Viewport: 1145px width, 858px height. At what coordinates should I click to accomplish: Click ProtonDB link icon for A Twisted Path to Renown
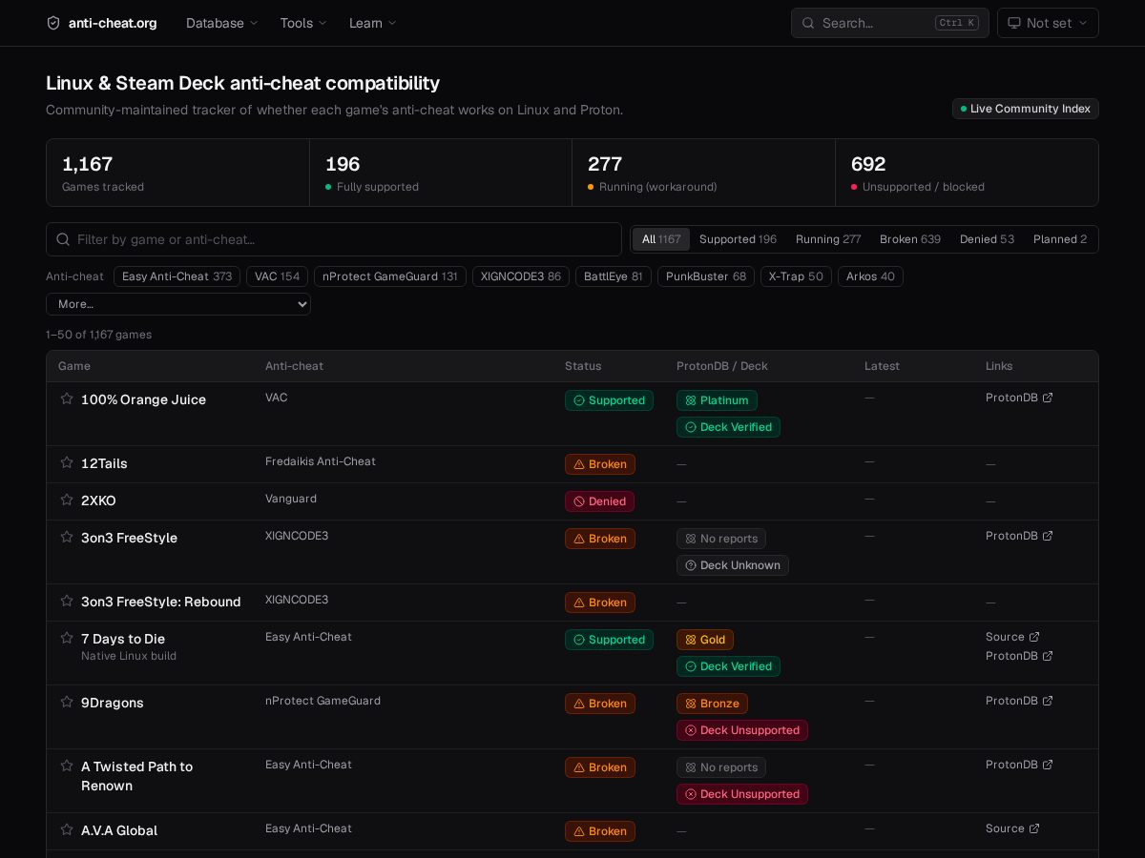1048,765
